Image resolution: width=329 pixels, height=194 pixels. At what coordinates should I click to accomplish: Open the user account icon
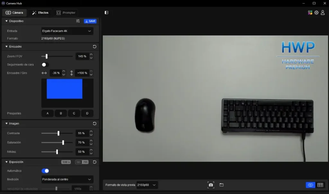(323, 12)
